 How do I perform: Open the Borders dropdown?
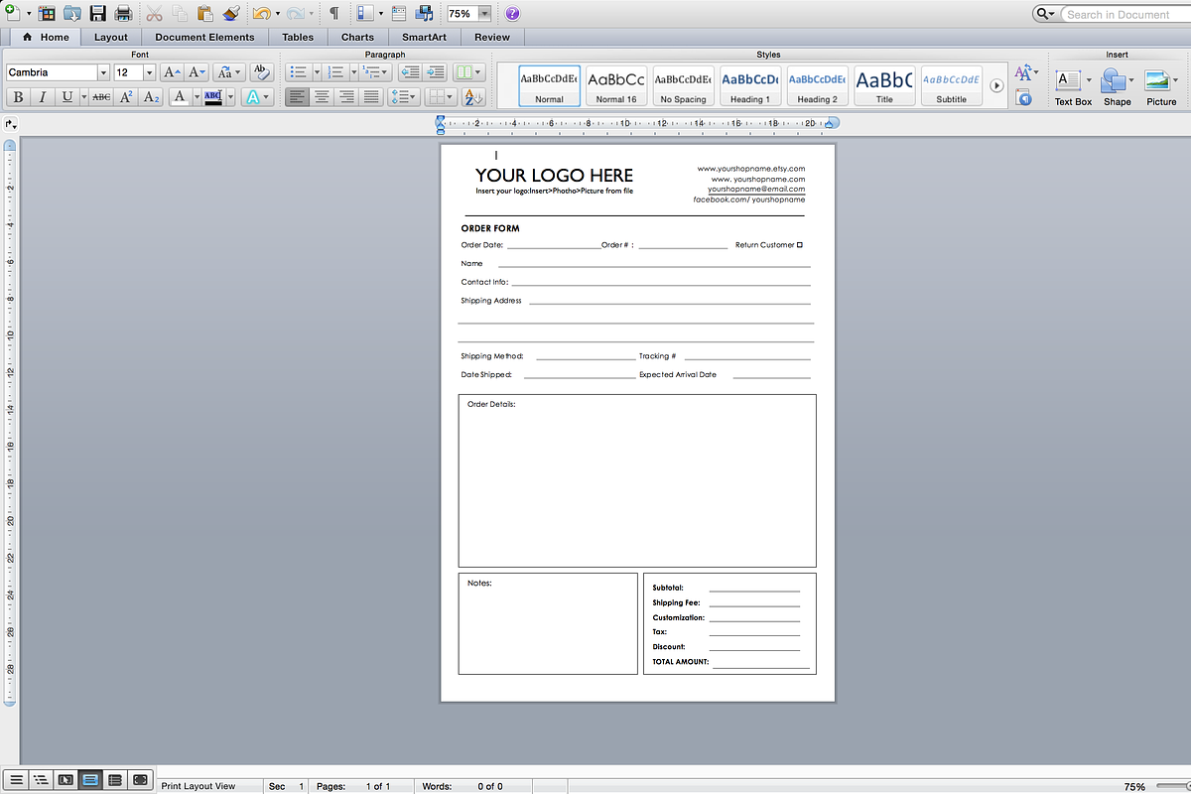pos(439,97)
